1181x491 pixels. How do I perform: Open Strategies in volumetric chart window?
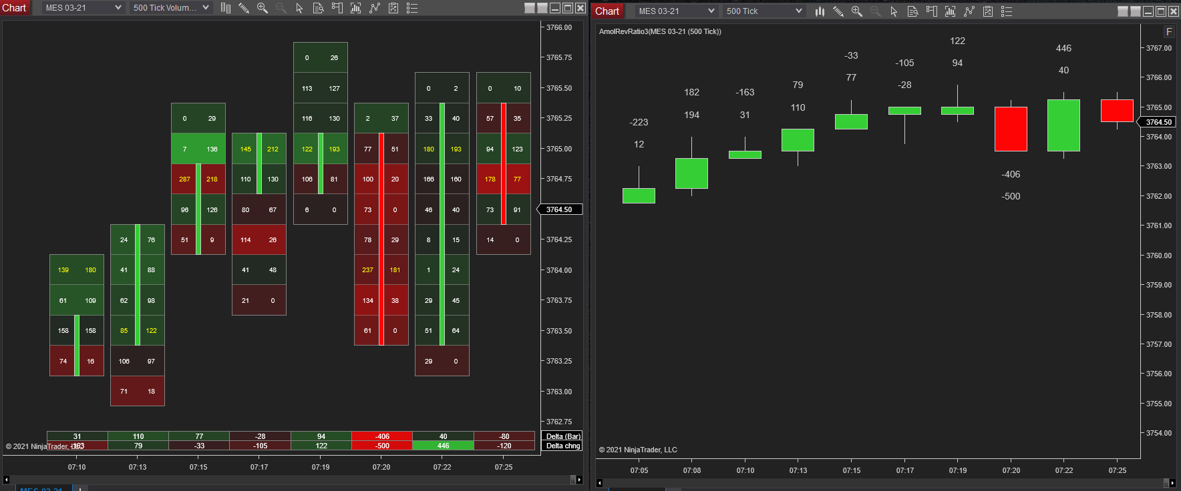tap(375, 8)
